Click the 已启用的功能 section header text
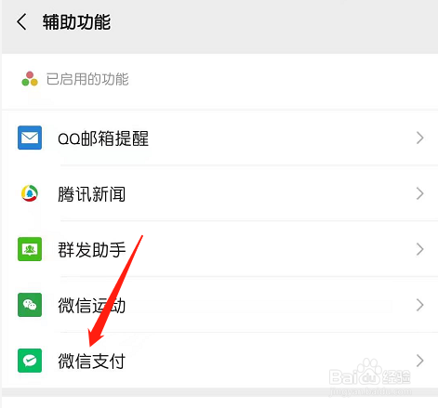This screenshot has width=438, height=408. 87,79
